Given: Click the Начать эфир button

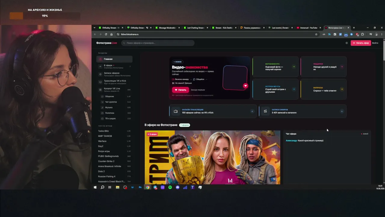Looking at the screenshot, I should coord(361,43).
